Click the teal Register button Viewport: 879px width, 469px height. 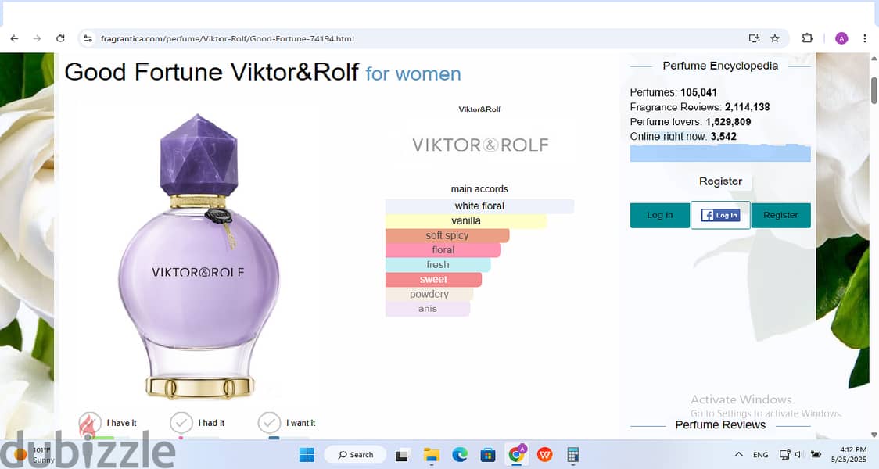coord(780,215)
